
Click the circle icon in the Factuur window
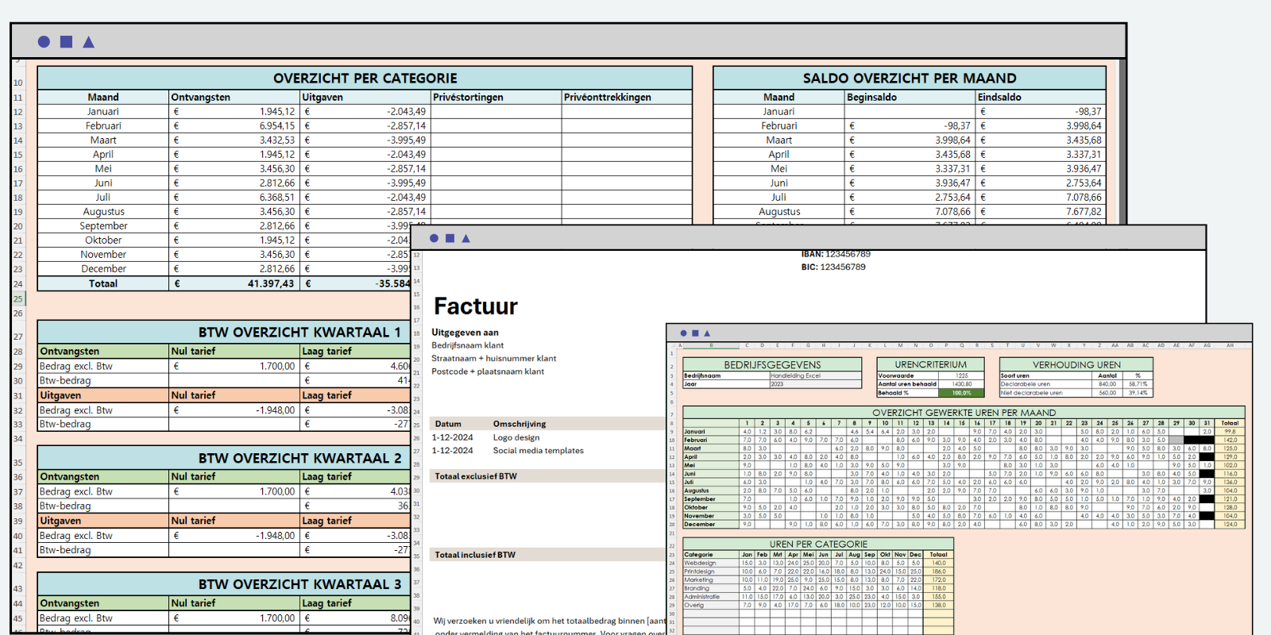click(434, 238)
